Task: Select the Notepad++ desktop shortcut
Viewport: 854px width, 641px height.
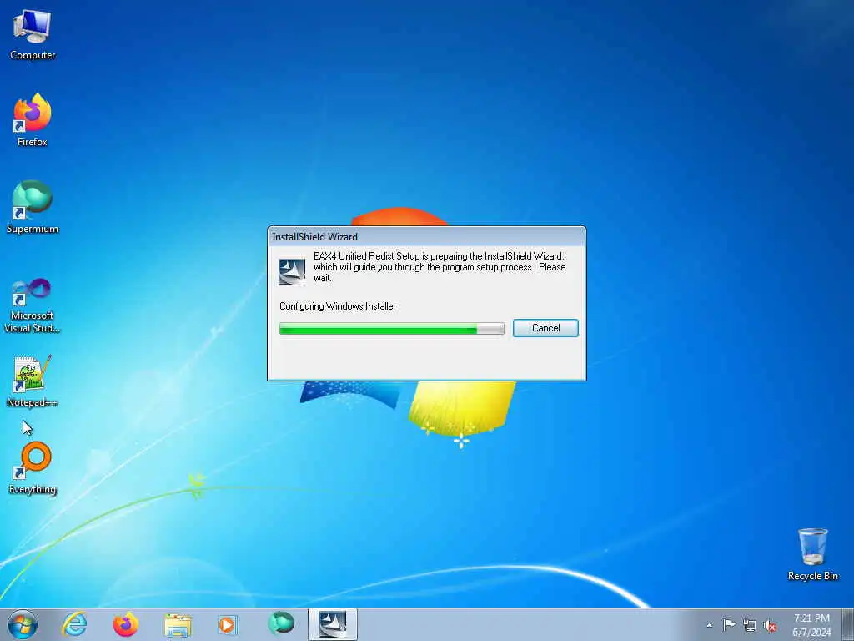Action: pyautogui.click(x=33, y=381)
